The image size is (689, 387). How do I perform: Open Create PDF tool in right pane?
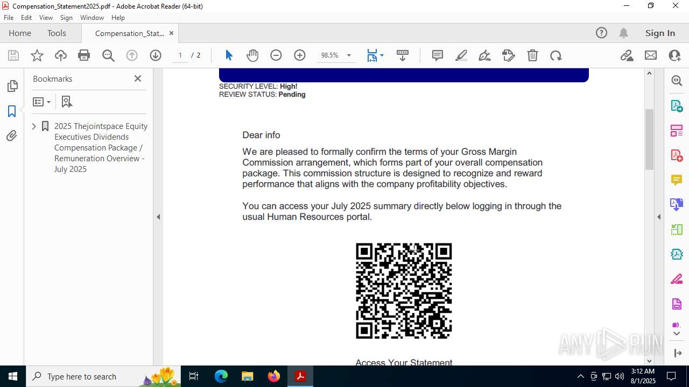677,155
